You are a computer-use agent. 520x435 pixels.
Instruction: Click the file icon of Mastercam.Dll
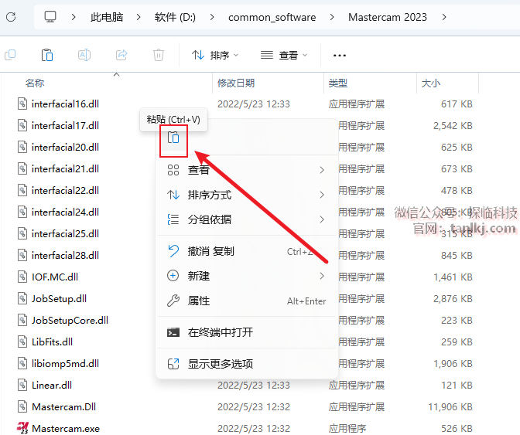[22, 406]
